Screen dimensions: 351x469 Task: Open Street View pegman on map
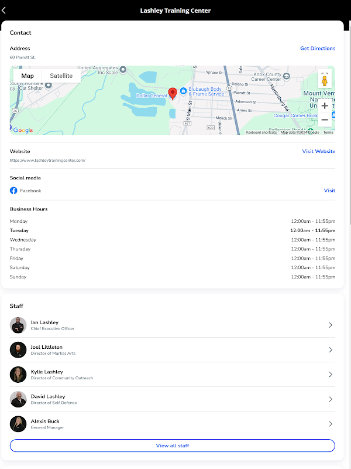pos(325,80)
